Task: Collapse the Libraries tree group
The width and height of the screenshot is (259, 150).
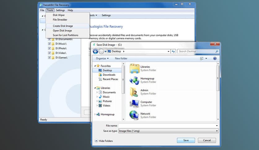Action: pyautogui.click(x=95, y=88)
